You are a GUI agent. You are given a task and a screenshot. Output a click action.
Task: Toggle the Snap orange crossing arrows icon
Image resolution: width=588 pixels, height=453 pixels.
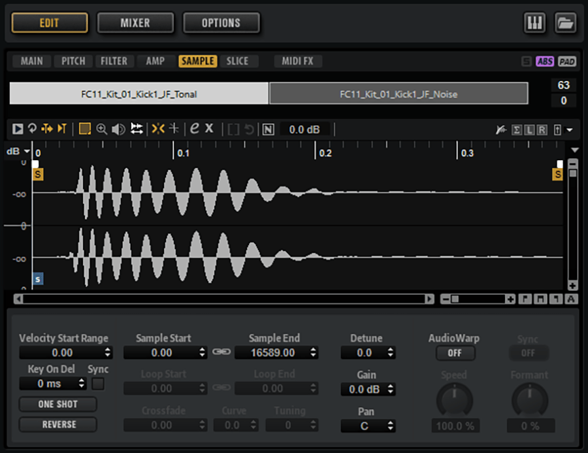158,129
